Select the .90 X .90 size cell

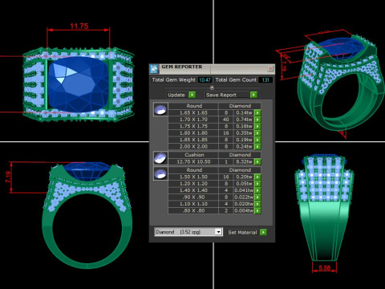(x=193, y=197)
